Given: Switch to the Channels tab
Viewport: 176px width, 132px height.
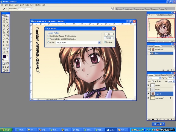Looking at the screenshot, I should tap(157, 75).
